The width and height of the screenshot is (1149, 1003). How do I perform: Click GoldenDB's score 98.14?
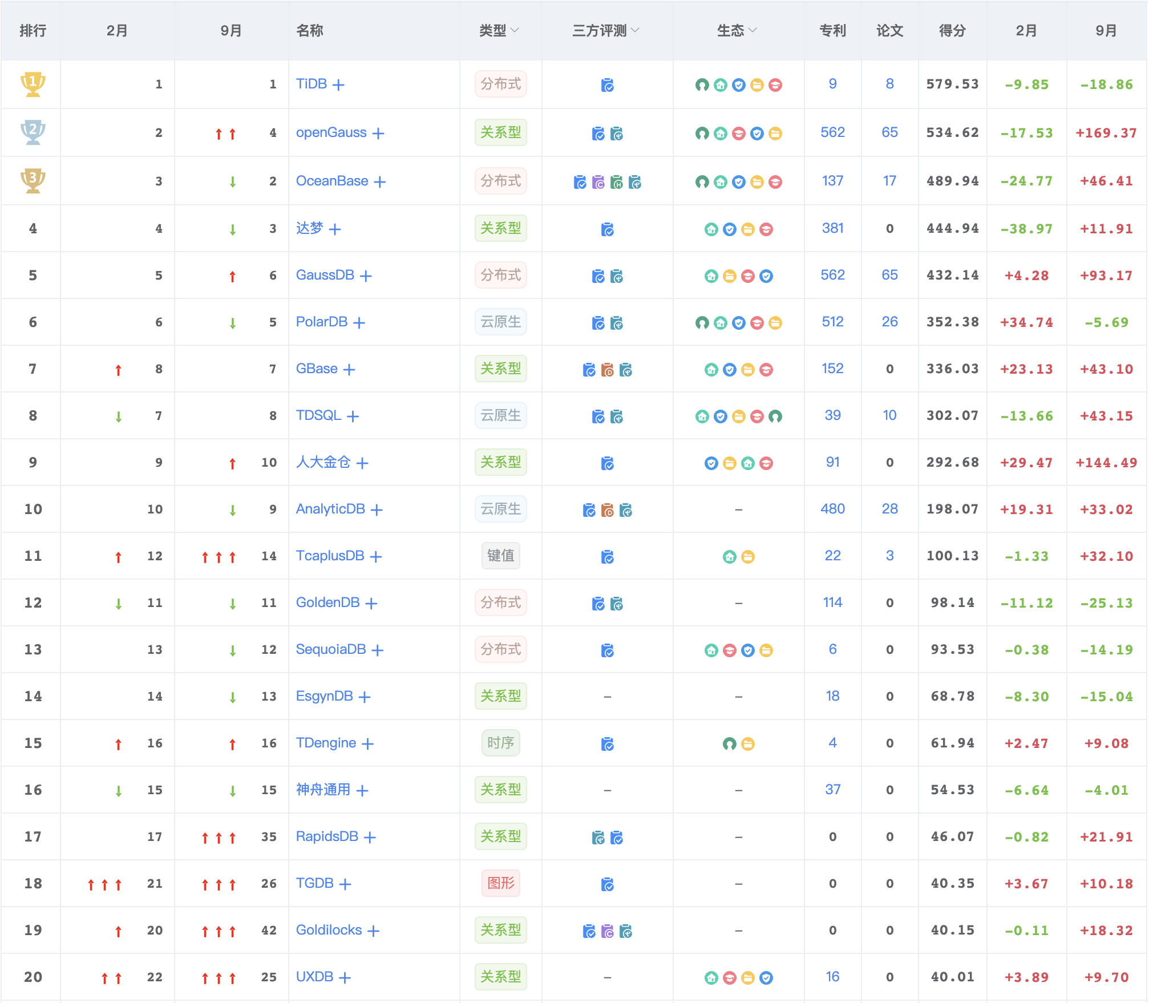(952, 602)
